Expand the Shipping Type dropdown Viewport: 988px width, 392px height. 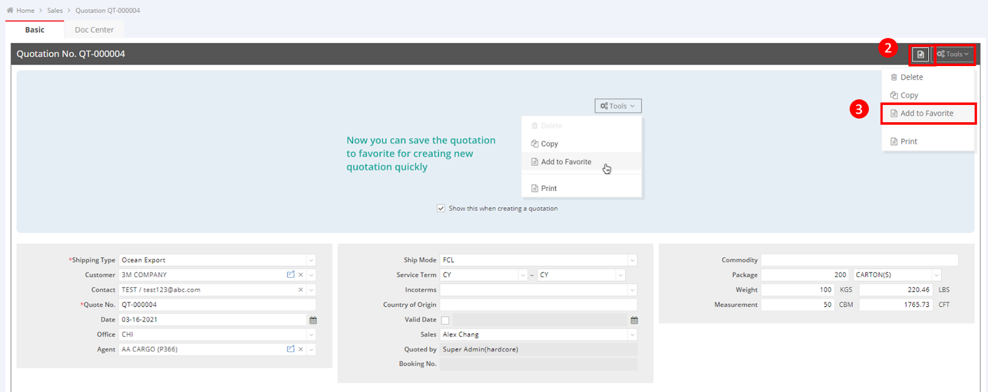coord(311,261)
